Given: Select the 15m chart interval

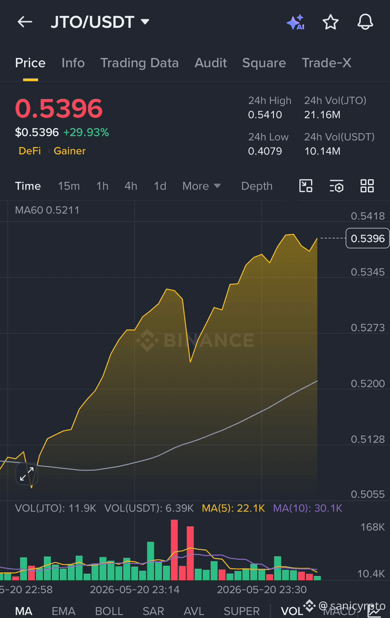Looking at the screenshot, I should click(x=69, y=186).
